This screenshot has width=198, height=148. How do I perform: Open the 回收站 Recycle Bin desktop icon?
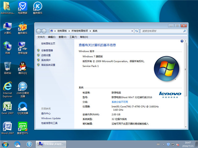click(7, 67)
